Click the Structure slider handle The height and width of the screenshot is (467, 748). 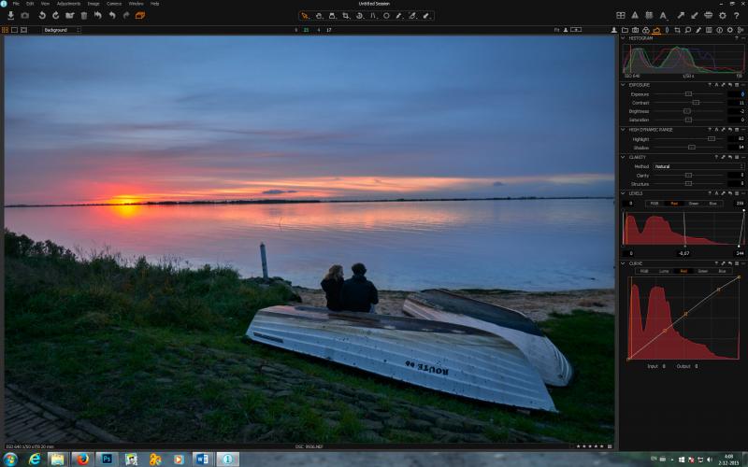pos(688,183)
